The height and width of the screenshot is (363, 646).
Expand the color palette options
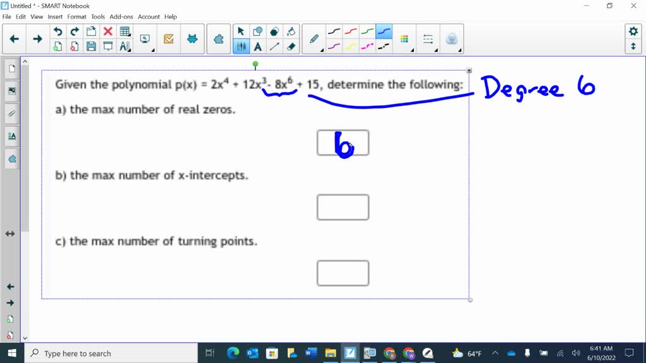coord(411,50)
